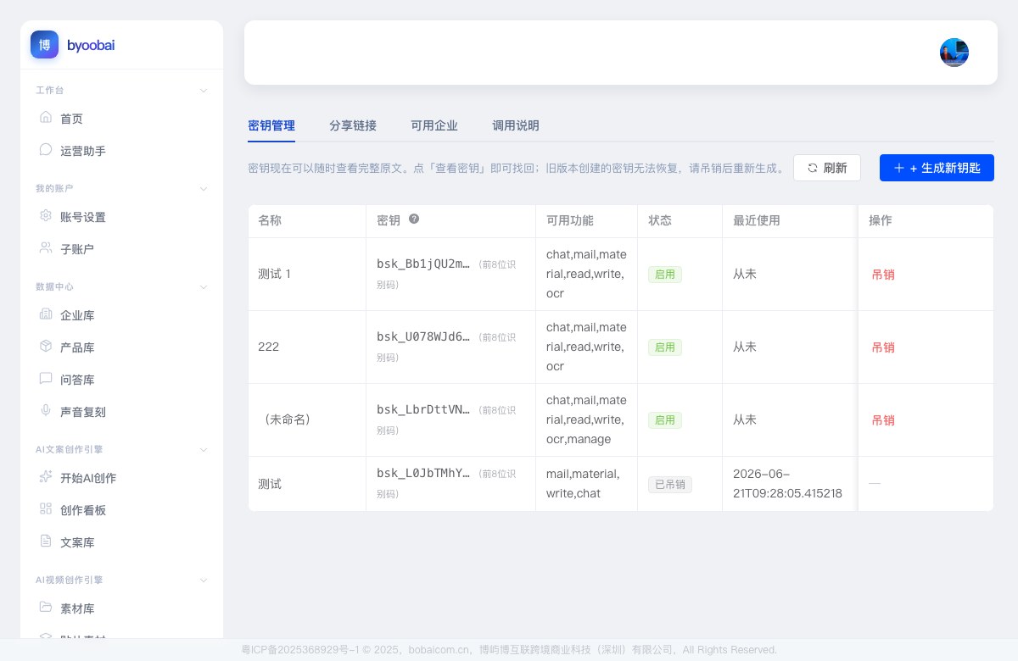Collapse the 工作台 sidebar section

pos(204,90)
